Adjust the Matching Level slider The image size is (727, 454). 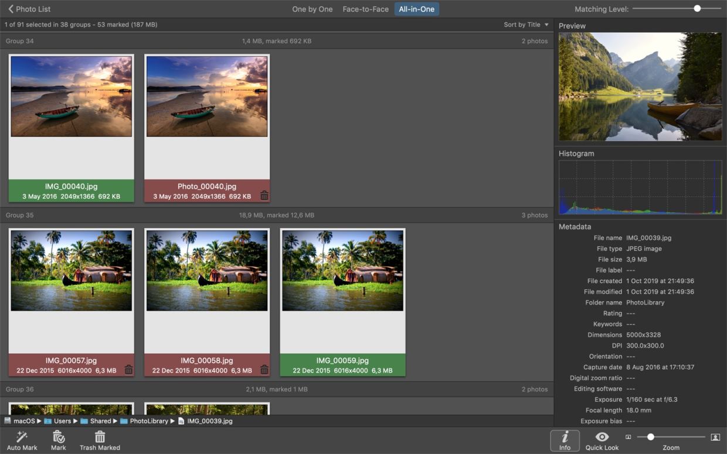coord(697,9)
